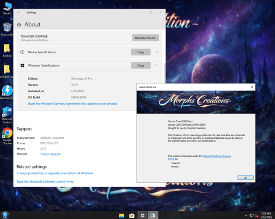This screenshot has height=219, width=275.
Task: Select Hours value 24/7
Action: pyautogui.click(x=43, y=149)
